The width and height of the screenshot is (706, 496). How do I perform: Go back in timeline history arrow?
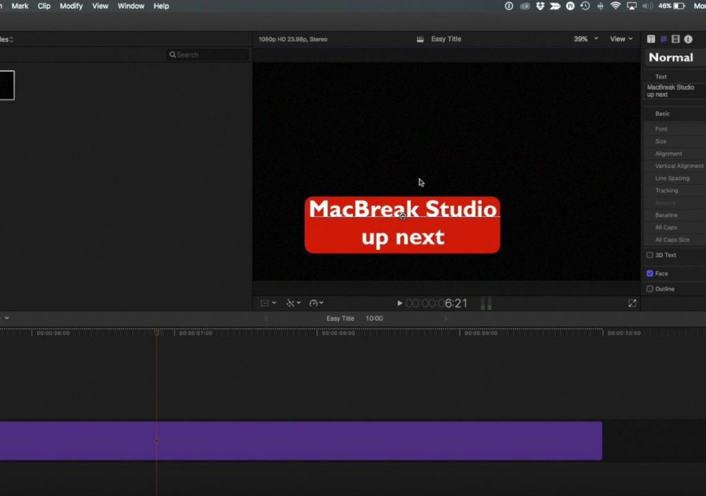point(265,319)
